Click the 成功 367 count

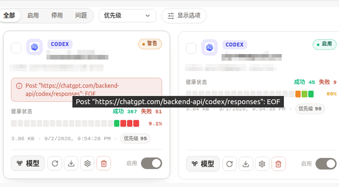click(125, 112)
